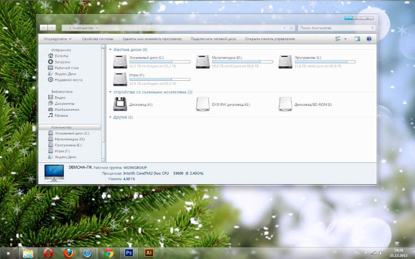Select the Дисковод BD-ROM drive icon
The width and height of the screenshot is (415, 259).
[285, 105]
